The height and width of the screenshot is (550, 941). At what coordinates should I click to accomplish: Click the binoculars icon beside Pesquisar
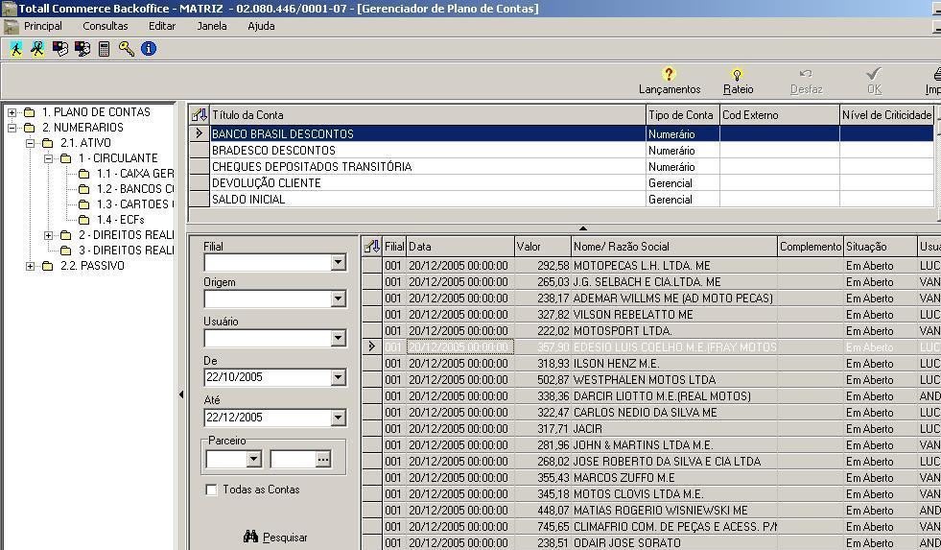[x=251, y=537]
